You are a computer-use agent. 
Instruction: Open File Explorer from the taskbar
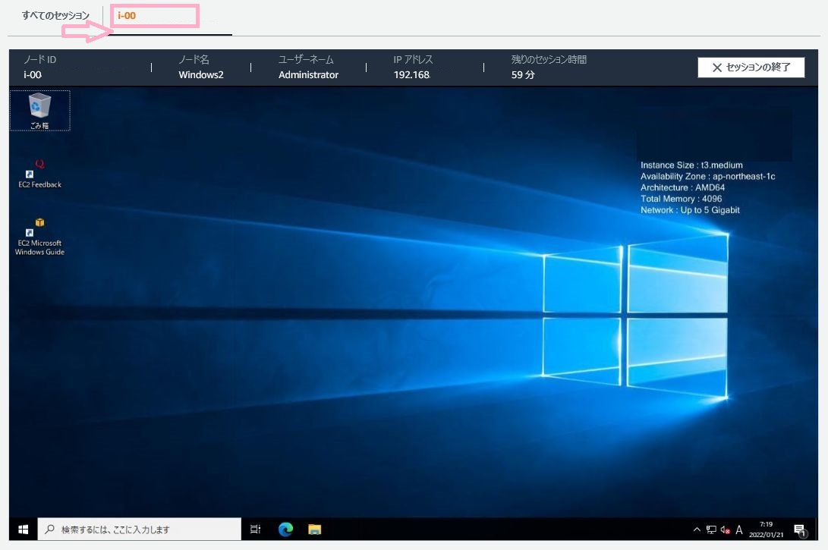tap(315, 530)
